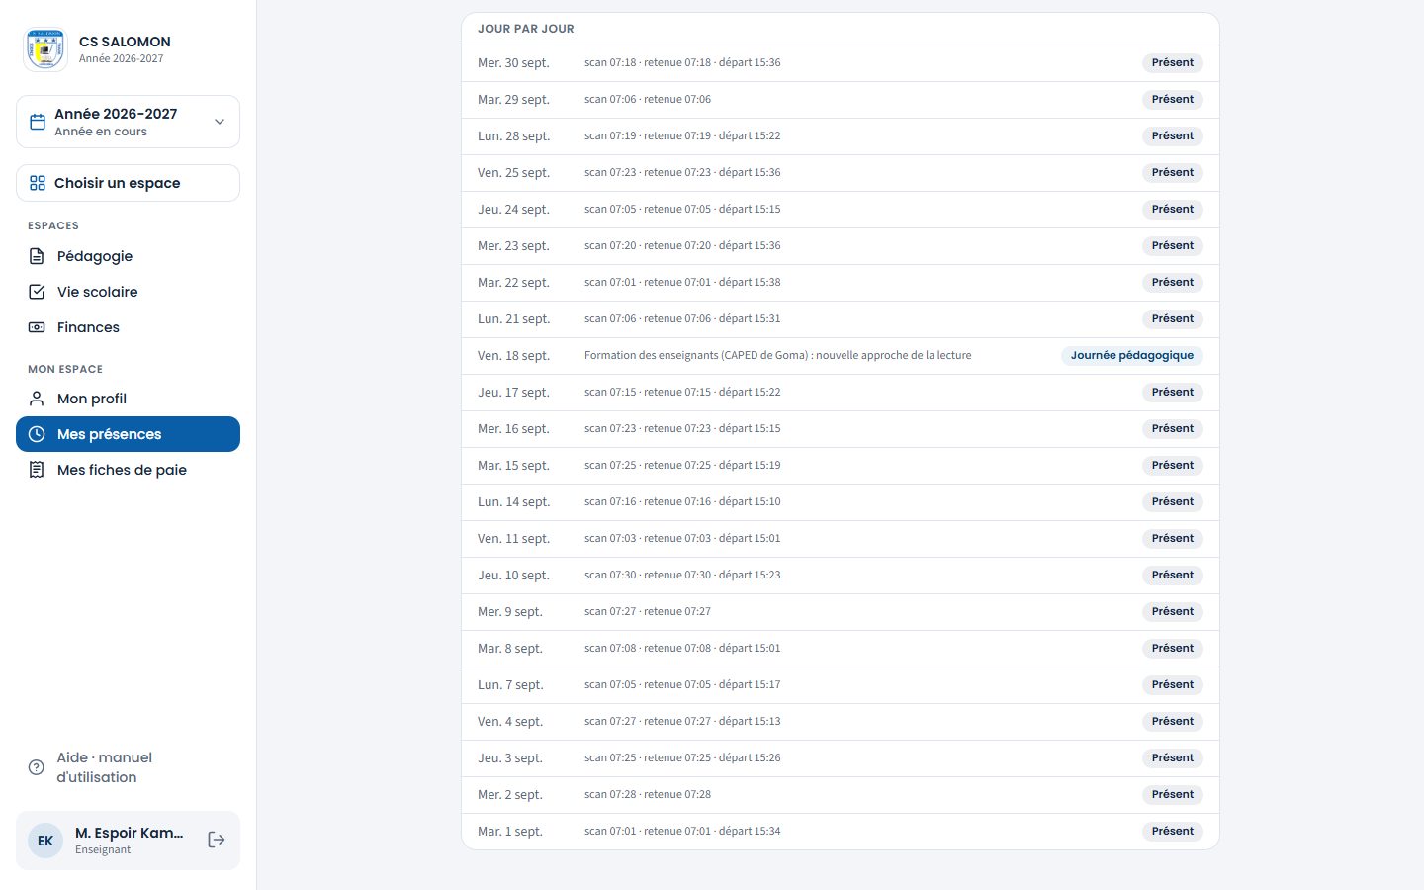Click scan details for Lun. 28 sept.
Image resolution: width=1424 pixels, height=890 pixels.
[x=682, y=135]
